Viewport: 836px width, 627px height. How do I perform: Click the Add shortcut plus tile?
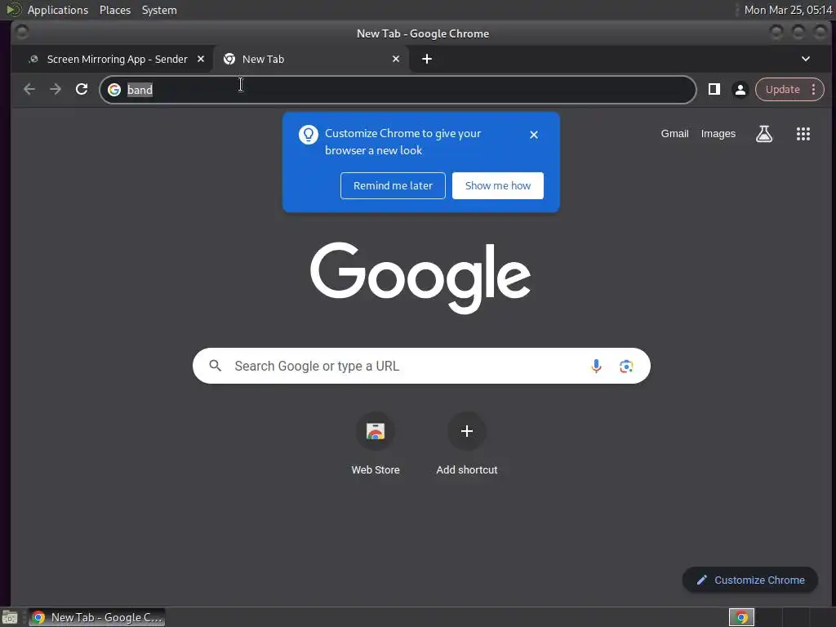tap(466, 443)
